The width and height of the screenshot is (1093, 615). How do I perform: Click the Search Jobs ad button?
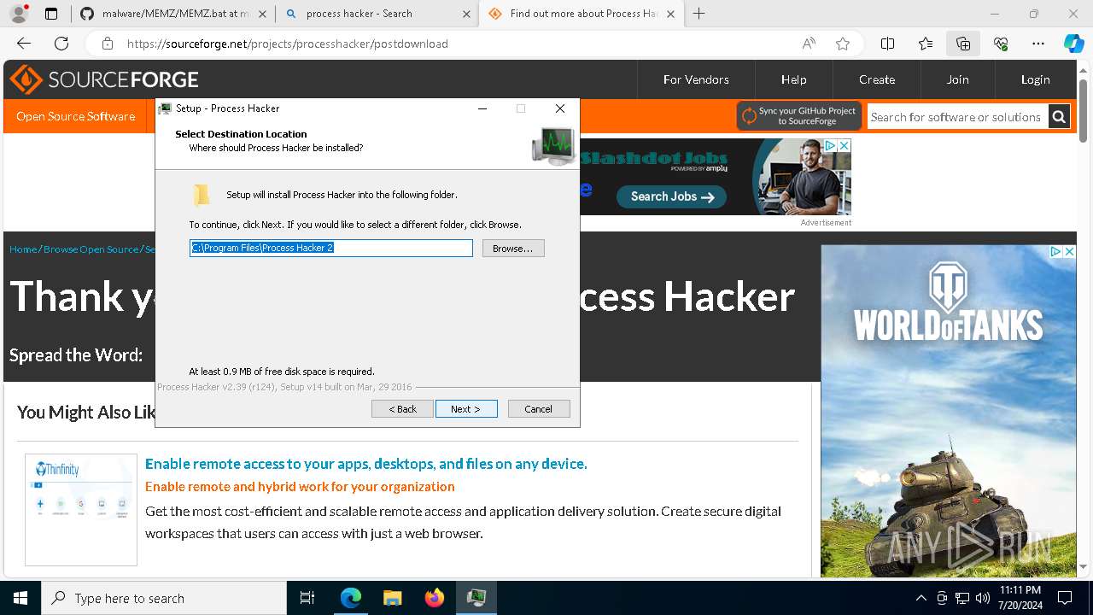coord(671,196)
